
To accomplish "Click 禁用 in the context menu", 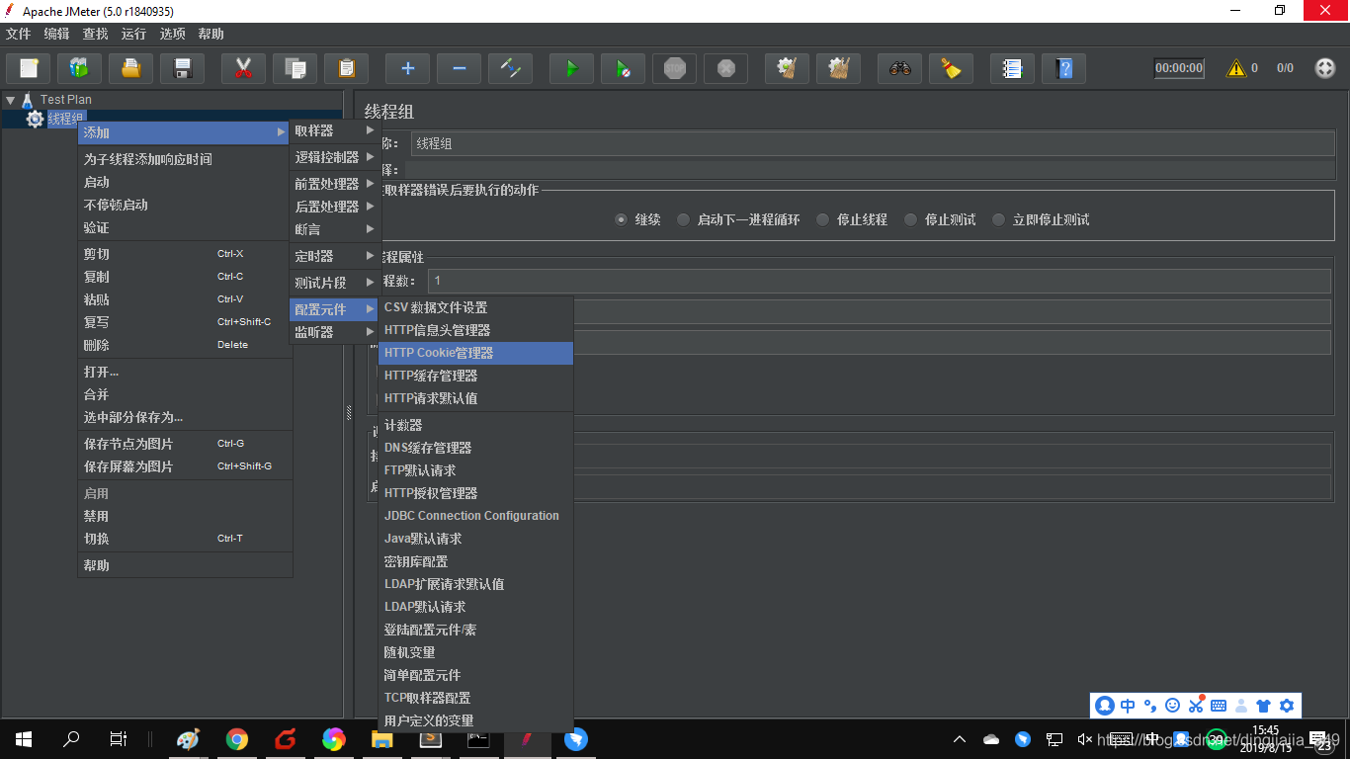I will click(185, 516).
